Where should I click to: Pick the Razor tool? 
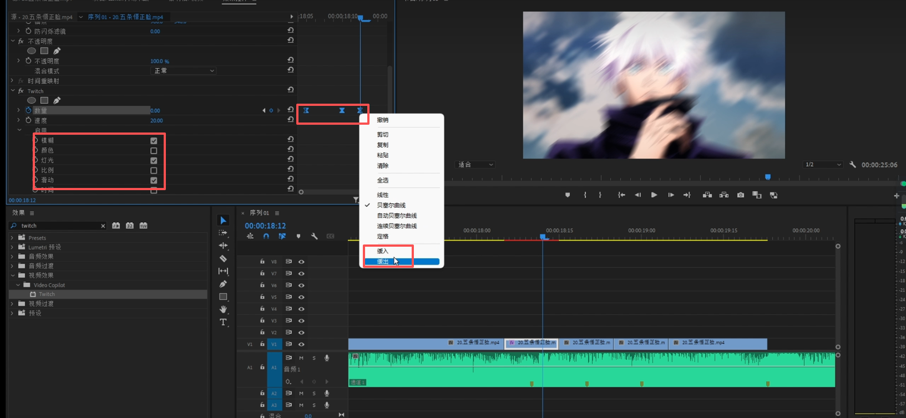[x=223, y=258]
